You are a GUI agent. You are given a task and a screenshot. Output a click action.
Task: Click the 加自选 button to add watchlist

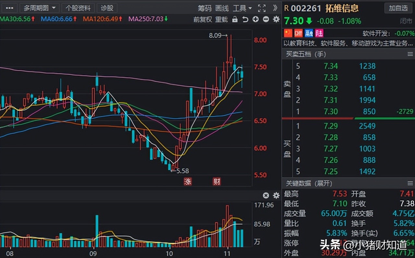398,8
